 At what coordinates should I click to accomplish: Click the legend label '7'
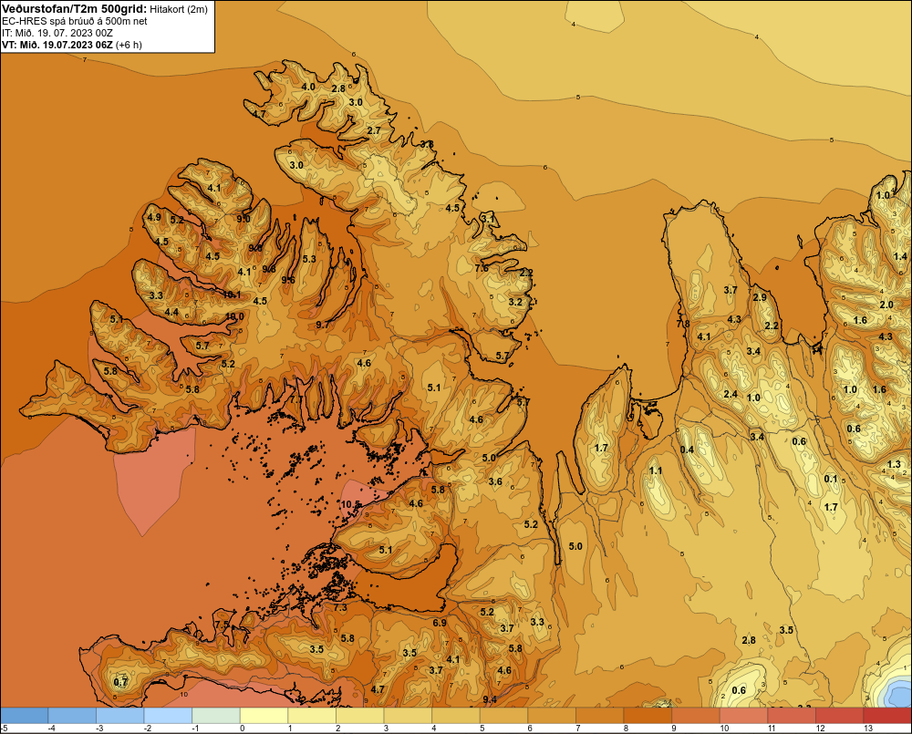coord(578,729)
